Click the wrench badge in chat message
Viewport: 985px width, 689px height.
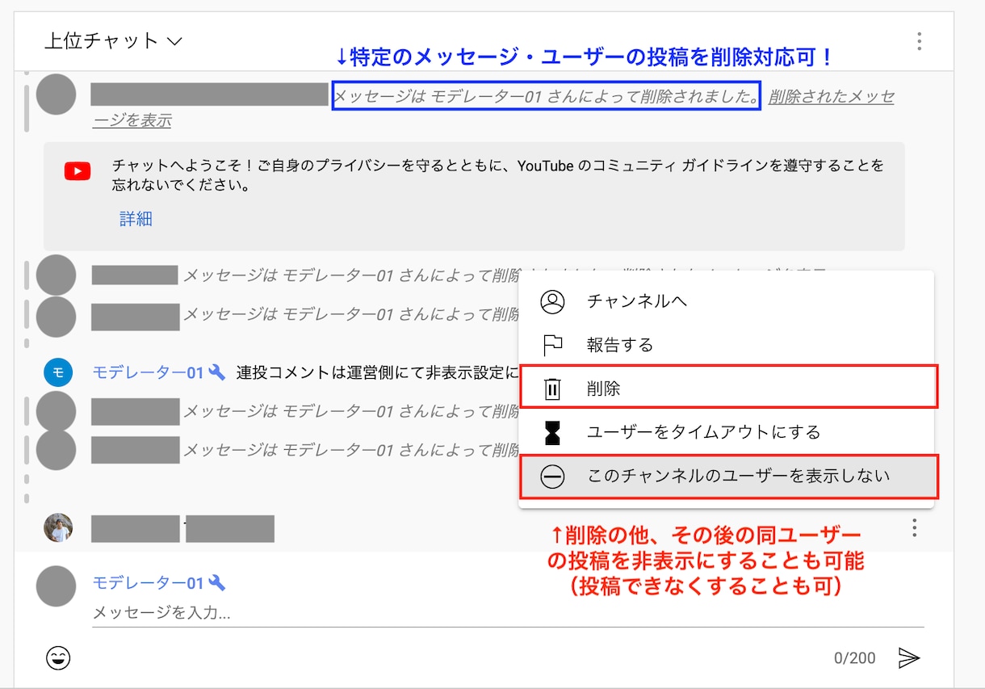click(x=216, y=372)
